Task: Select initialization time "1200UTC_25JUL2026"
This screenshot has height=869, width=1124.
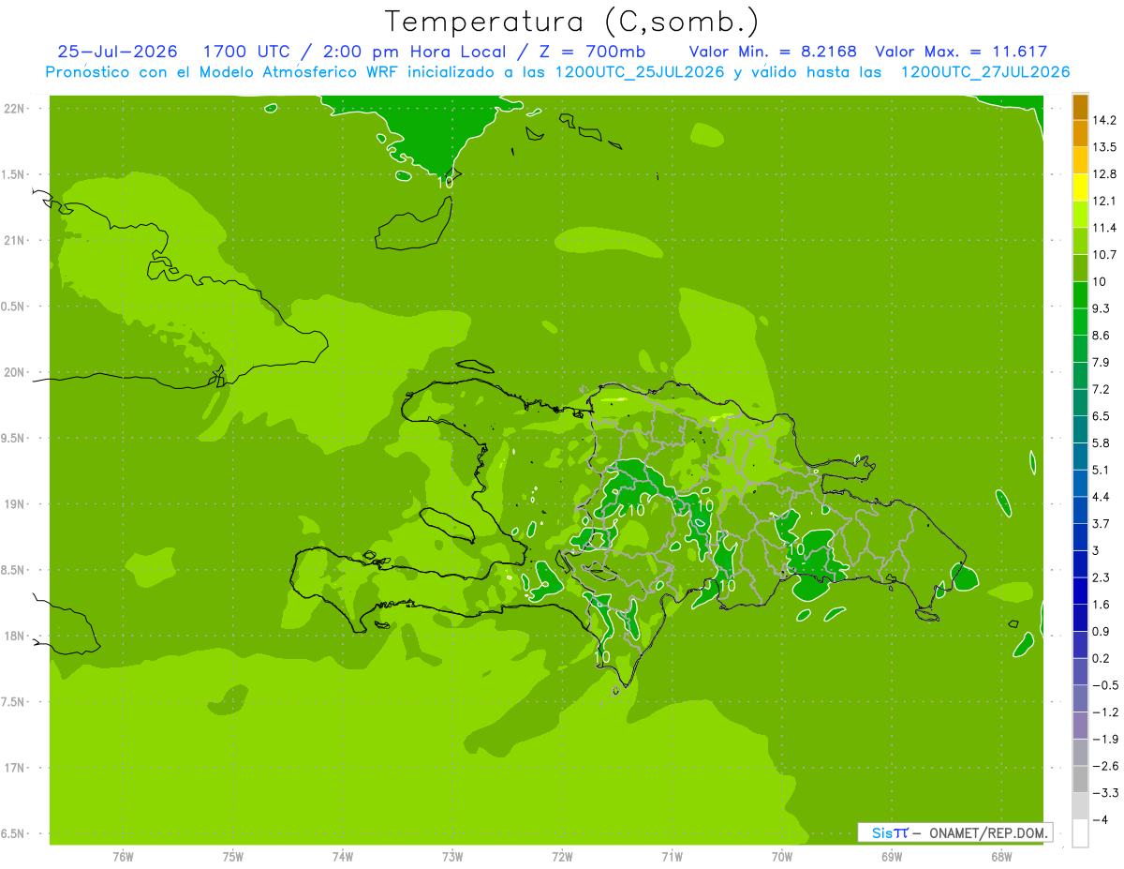Action: (x=640, y=72)
